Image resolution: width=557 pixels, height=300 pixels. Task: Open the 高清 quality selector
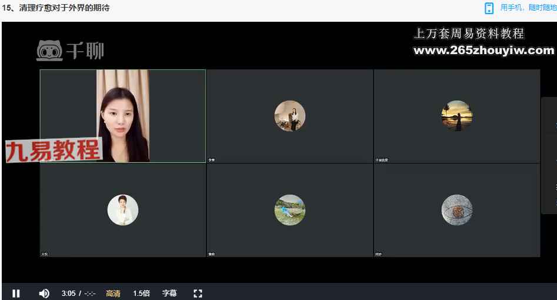tap(113, 293)
